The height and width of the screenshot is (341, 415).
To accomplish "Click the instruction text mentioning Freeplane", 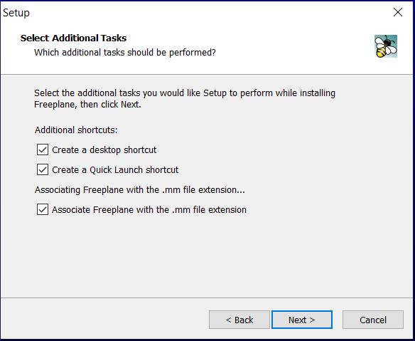I will [185, 99].
